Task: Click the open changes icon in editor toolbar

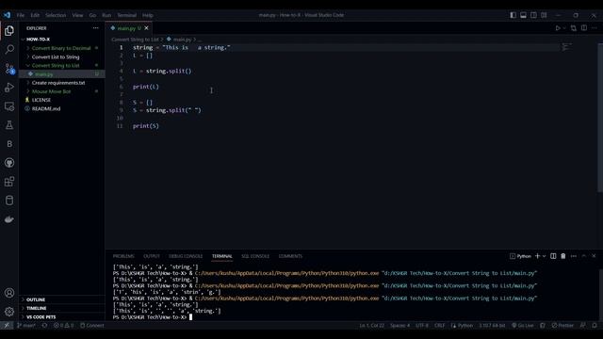Action: [x=574, y=28]
